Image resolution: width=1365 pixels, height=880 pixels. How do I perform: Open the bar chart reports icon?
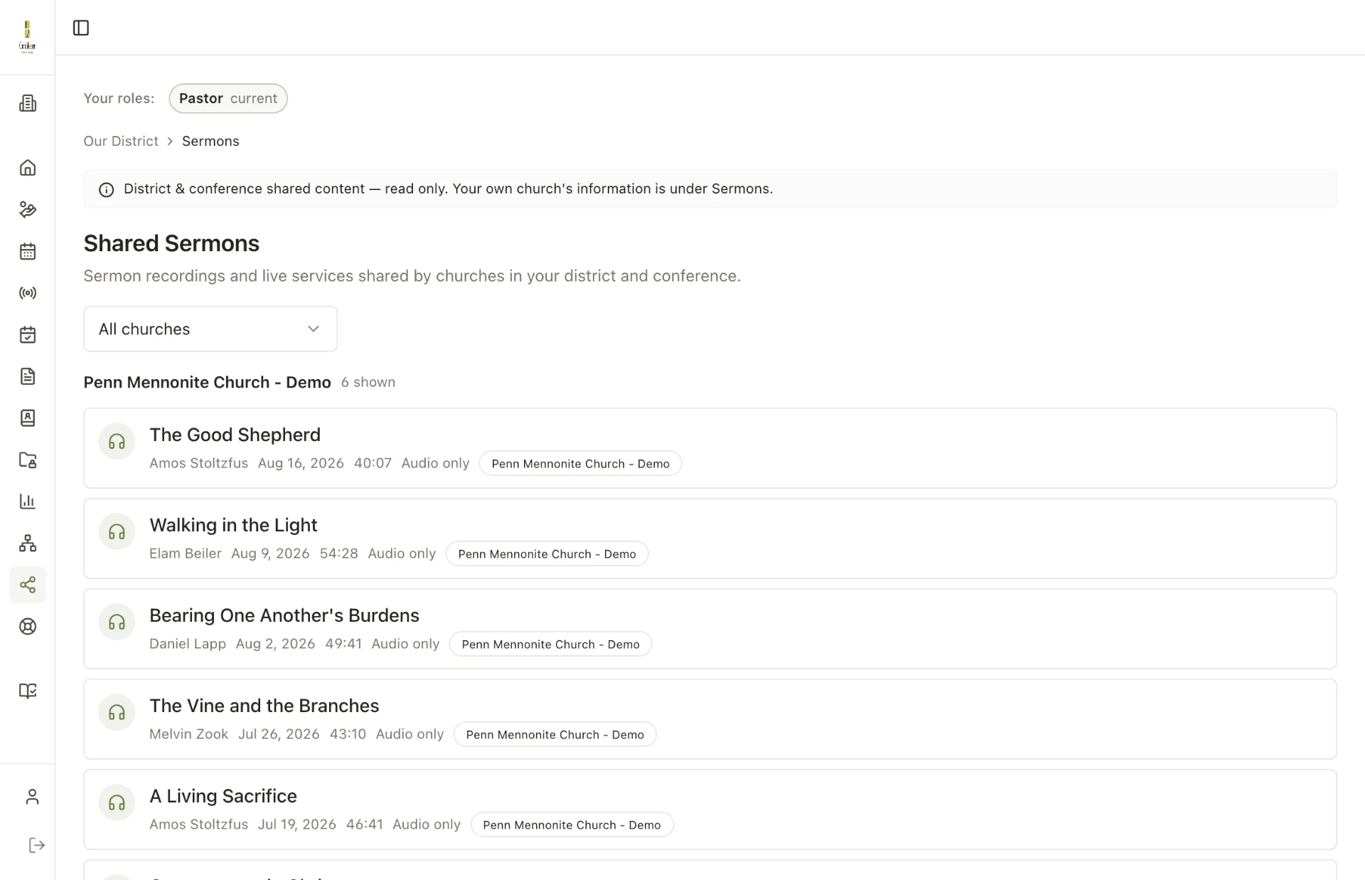click(x=28, y=502)
